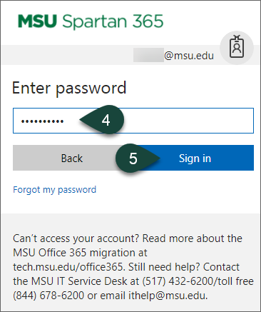Click the green number 4 callout marker
Image resolution: width=261 pixels, height=312 pixels.
coord(102,120)
